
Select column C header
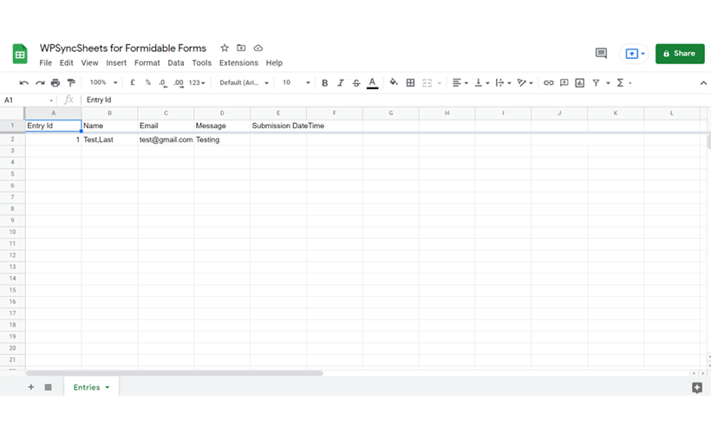[x=166, y=113]
